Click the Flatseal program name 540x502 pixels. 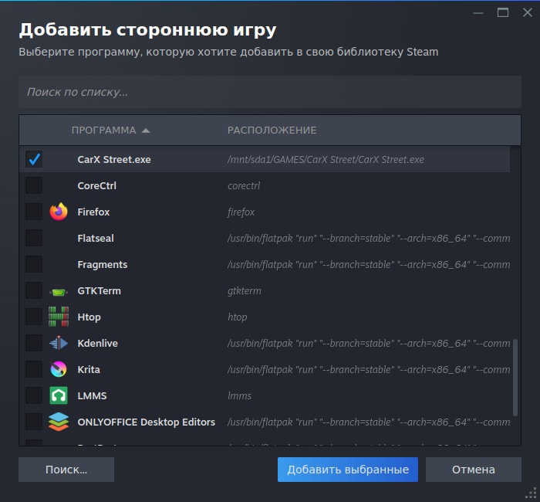[x=96, y=238]
